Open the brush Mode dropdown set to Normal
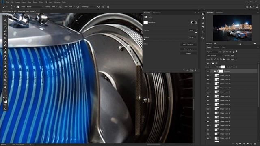 coord(35,7)
